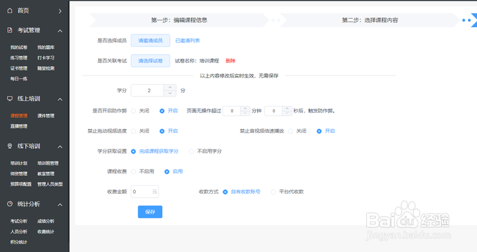Open 证书管理 in sidebar
Image resolution: width=477 pixels, height=252 pixels.
click(x=19, y=68)
